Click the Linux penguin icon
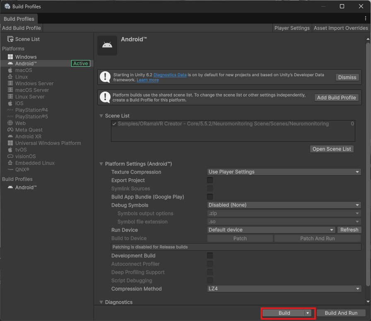The height and width of the screenshot is (321, 371). pos(10,77)
